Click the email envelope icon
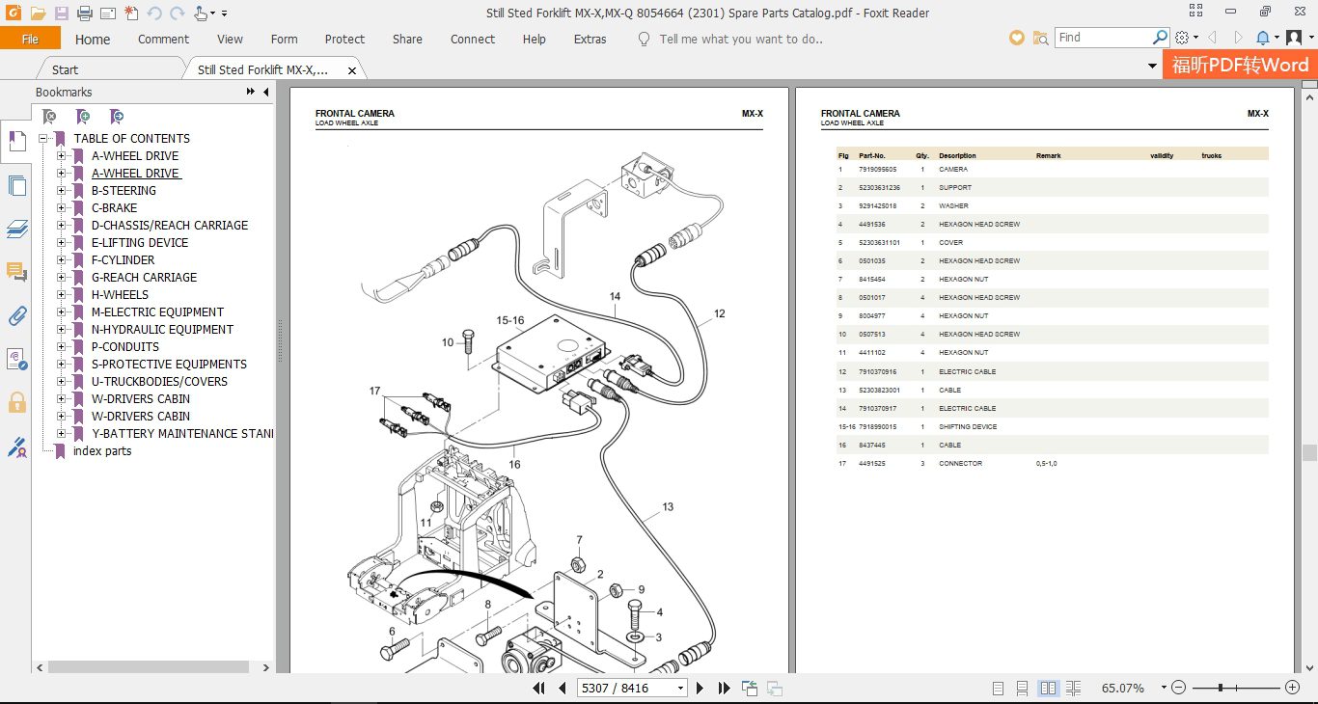Screen dimensions: 1318x704 pyautogui.click(x=107, y=14)
